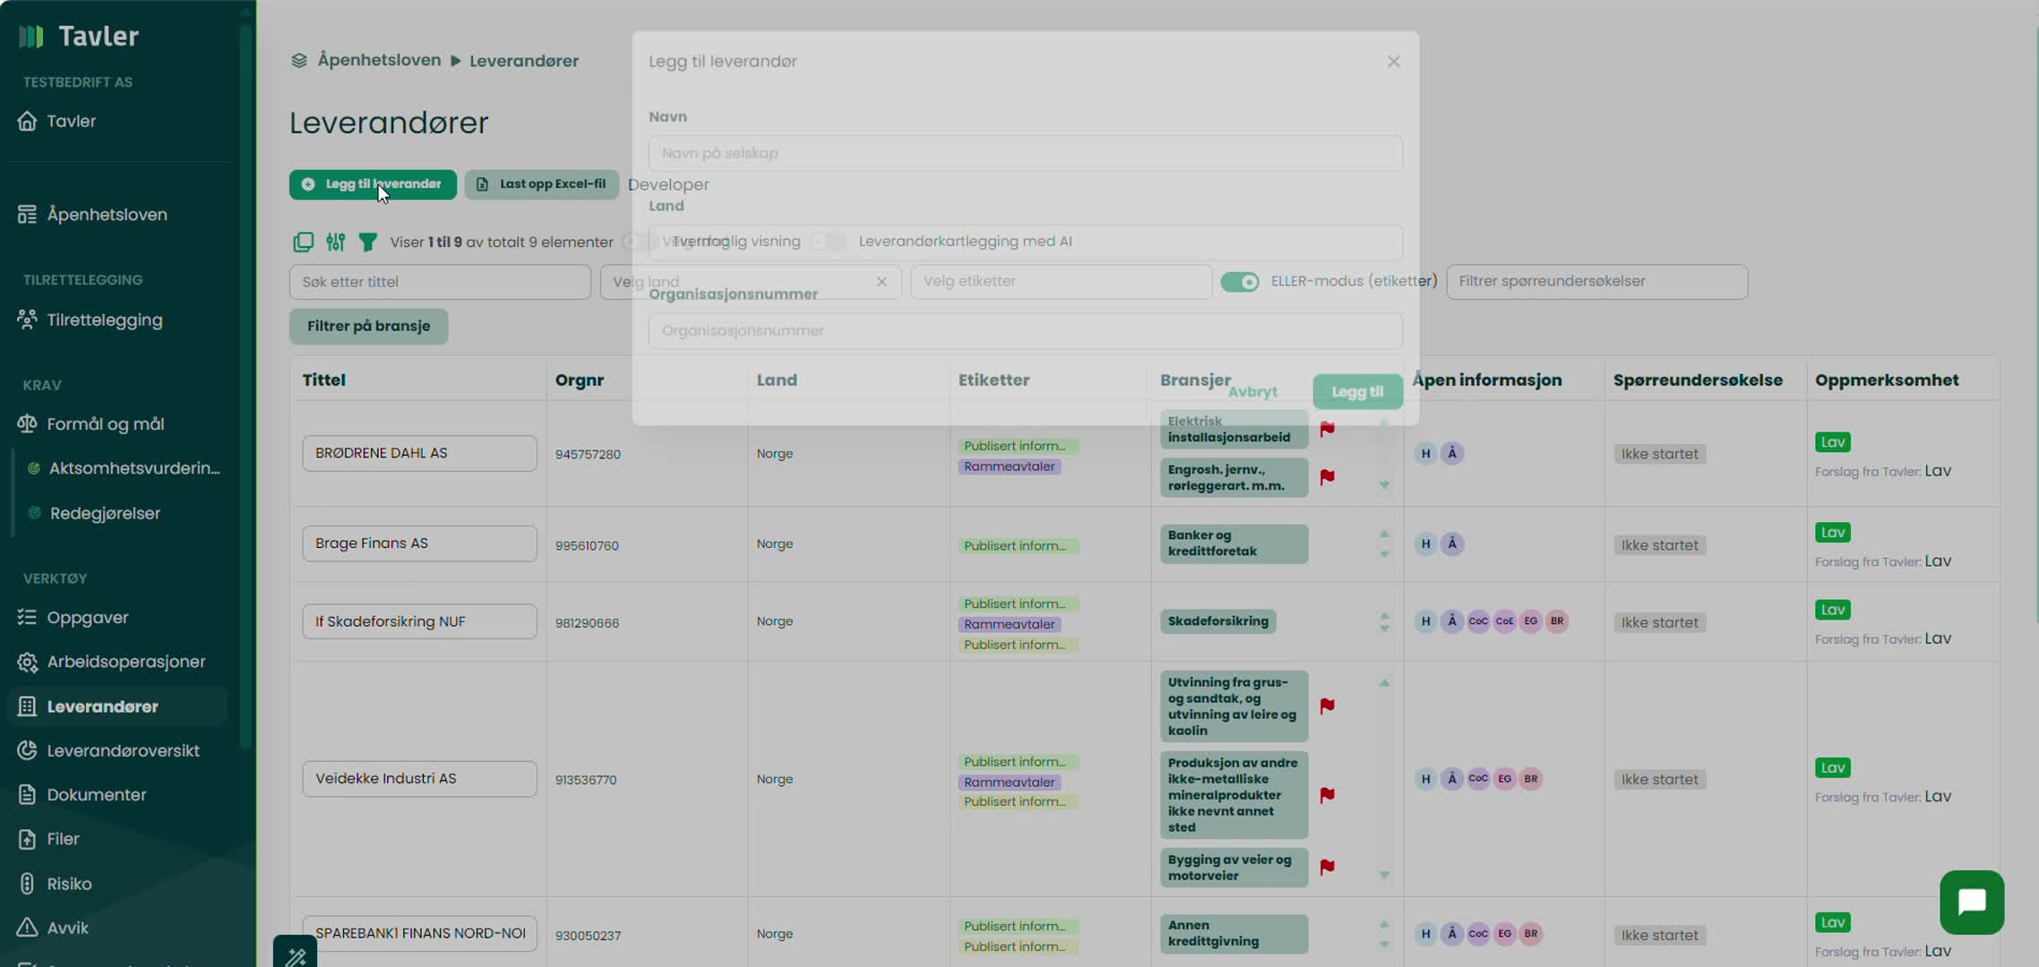This screenshot has height=967, width=2039.
Task: Open the column settings sliders icon
Action: (335, 242)
